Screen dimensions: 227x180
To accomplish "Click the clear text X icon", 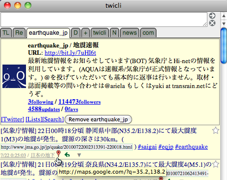I will coord(212,23).
